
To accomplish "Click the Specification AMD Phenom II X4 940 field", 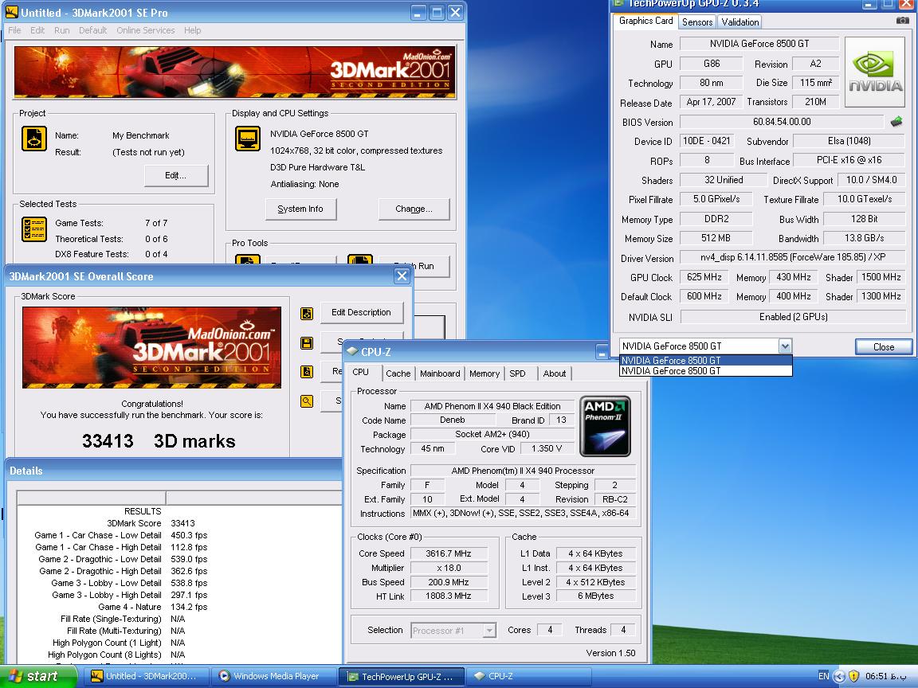I will pyautogui.click(x=523, y=471).
